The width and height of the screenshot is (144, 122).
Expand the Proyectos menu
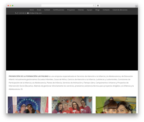click(x=71, y=10)
